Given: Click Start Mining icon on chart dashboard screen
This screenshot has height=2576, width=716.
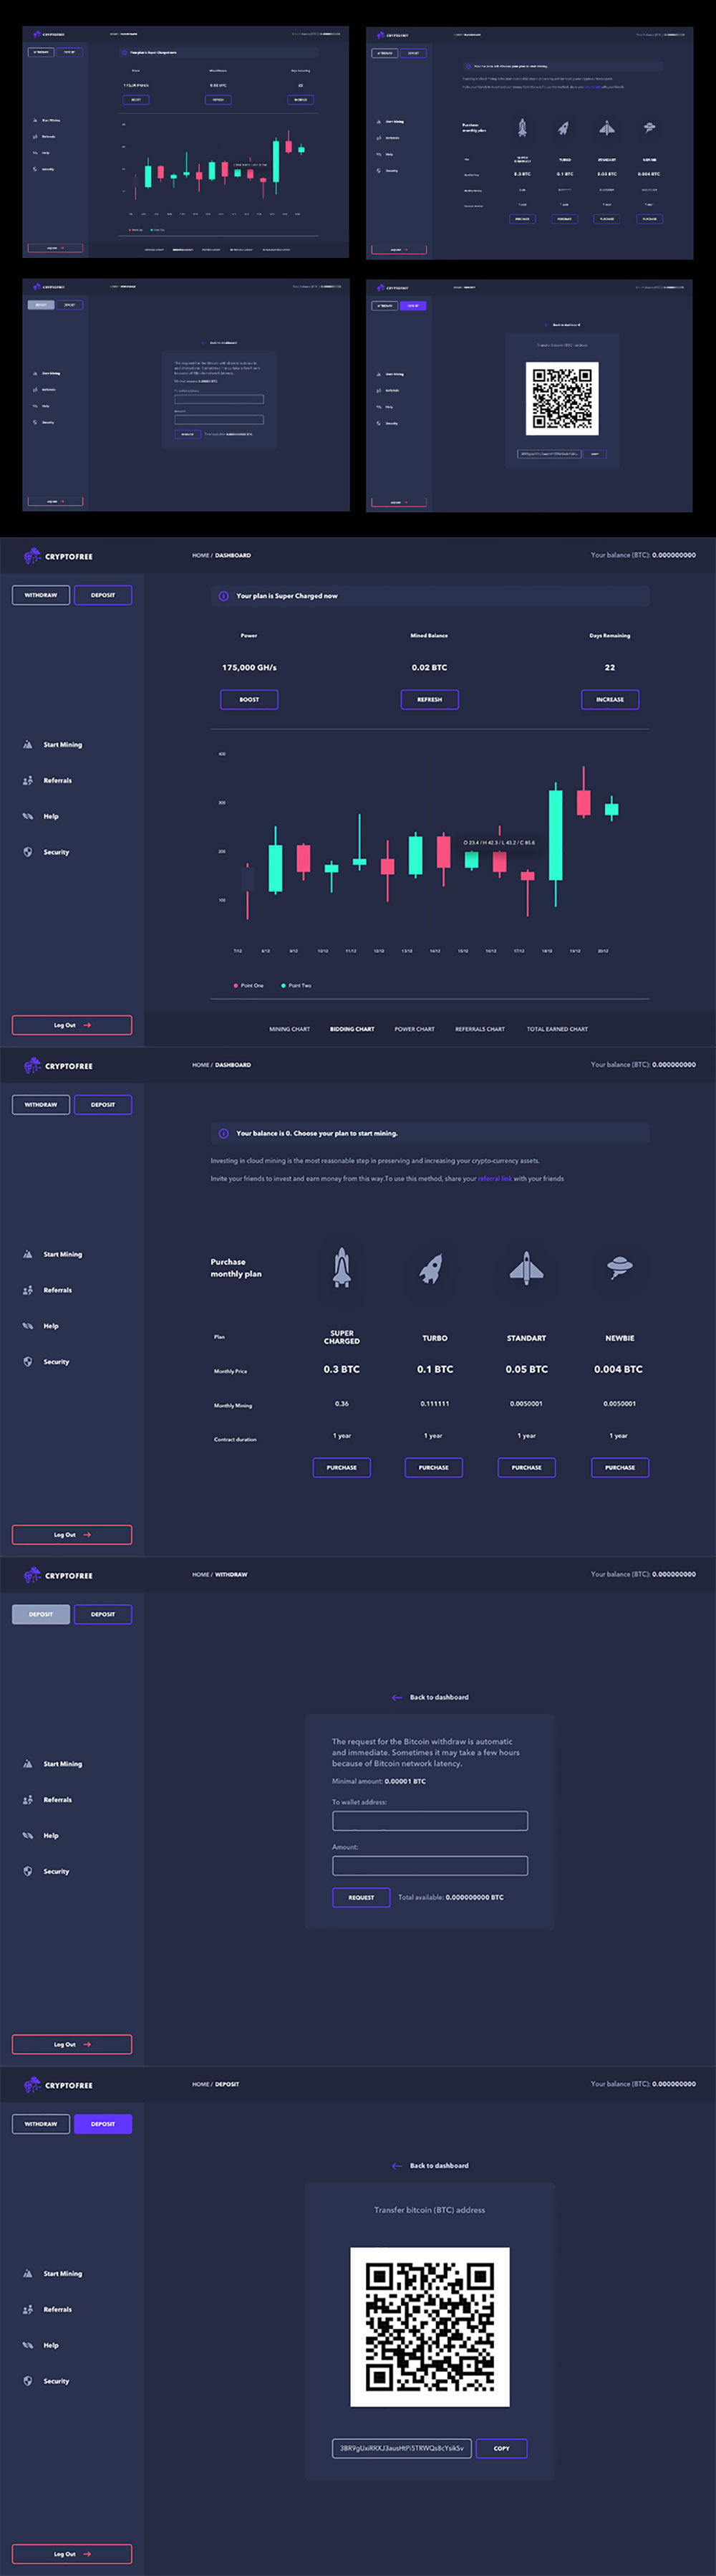Looking at the screenshot, I should (x=28, y=745).
